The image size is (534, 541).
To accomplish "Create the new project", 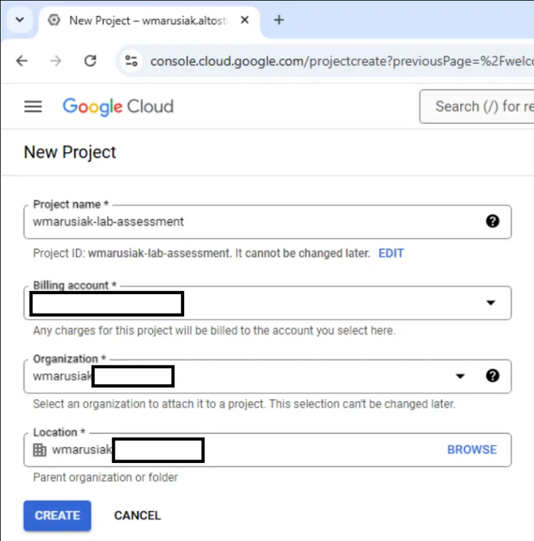I will point(57,515).
